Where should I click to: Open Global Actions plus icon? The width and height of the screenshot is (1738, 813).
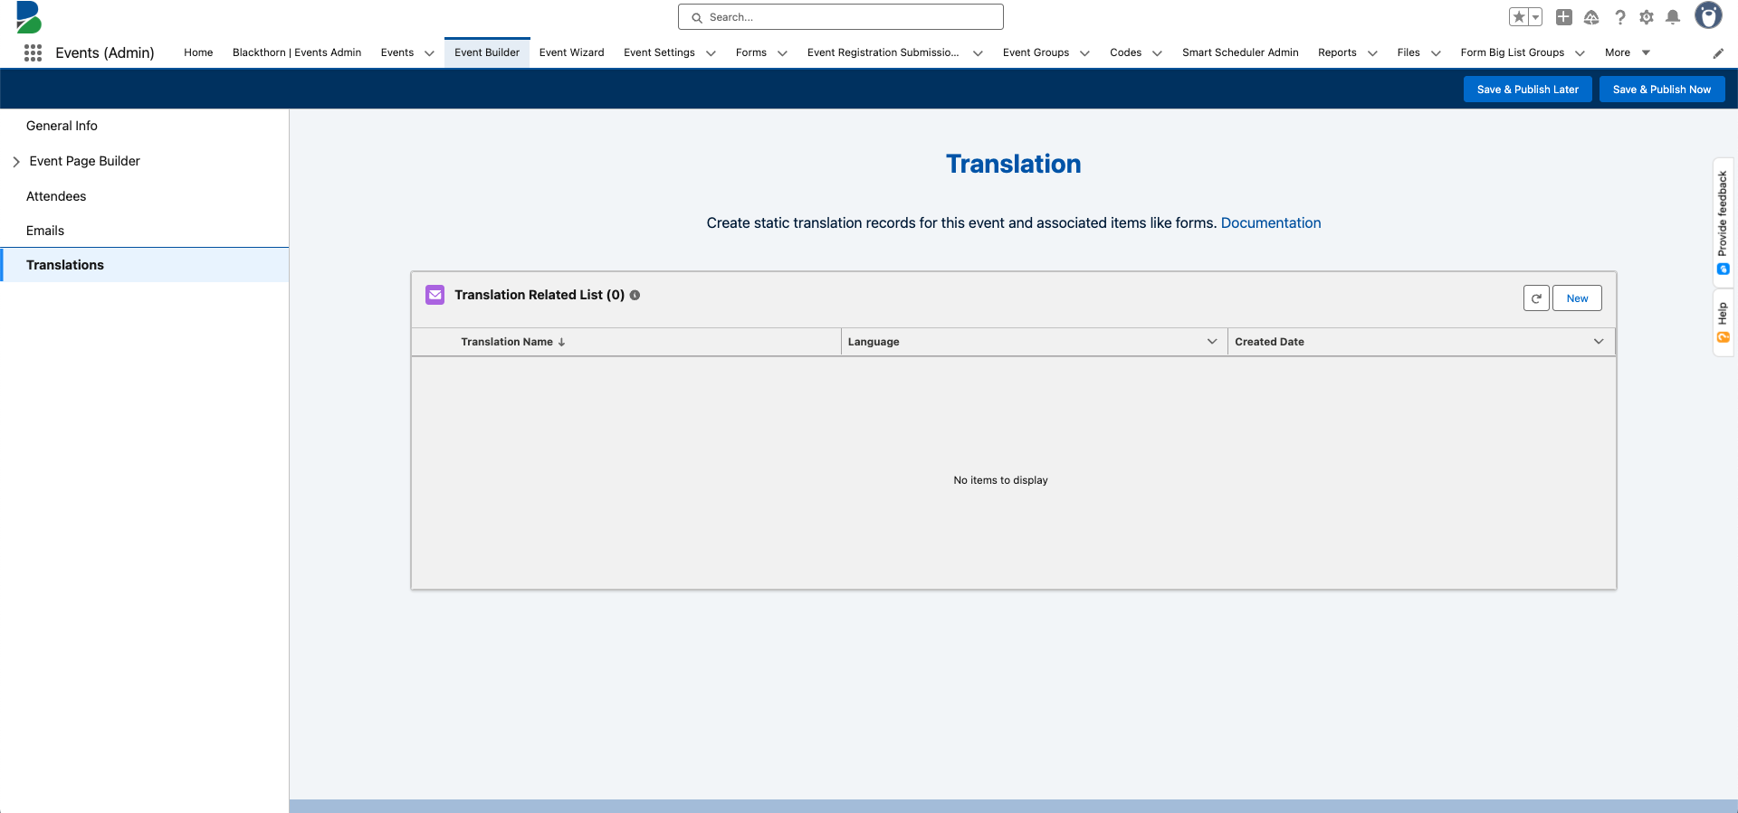(x=1563, y=17)
